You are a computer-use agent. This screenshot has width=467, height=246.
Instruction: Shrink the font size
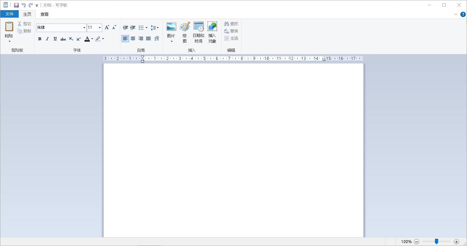click(114, 27)
